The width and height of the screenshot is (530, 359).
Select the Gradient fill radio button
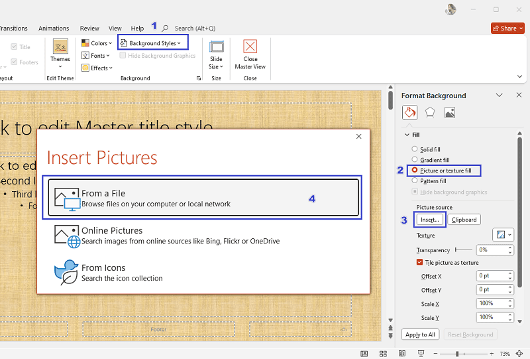coord(415,160)
